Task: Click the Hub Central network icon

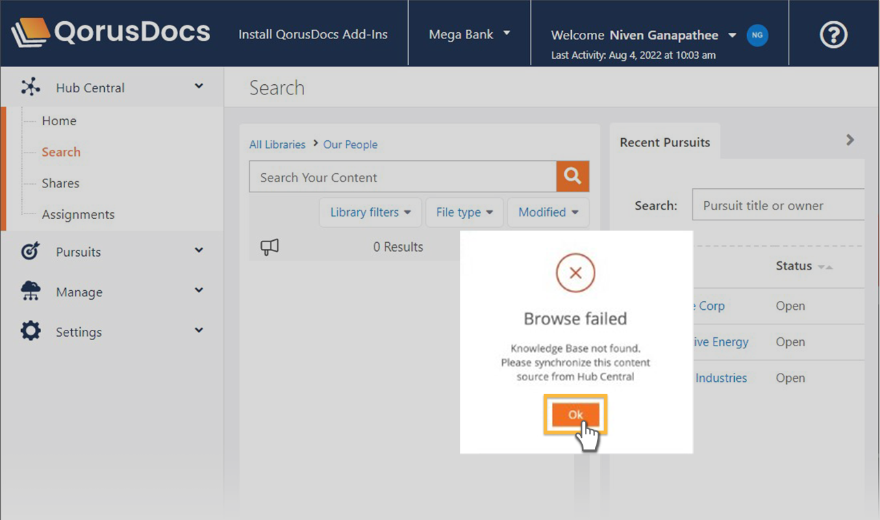Action: tap(30, 87)
